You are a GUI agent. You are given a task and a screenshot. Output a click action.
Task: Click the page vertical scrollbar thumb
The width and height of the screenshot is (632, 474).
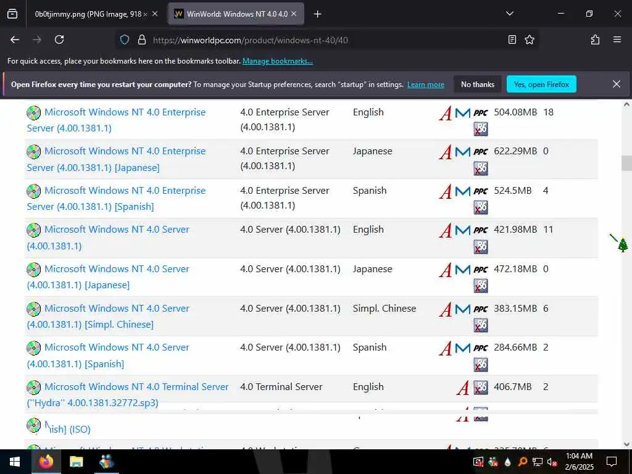(x=626, y=163)
